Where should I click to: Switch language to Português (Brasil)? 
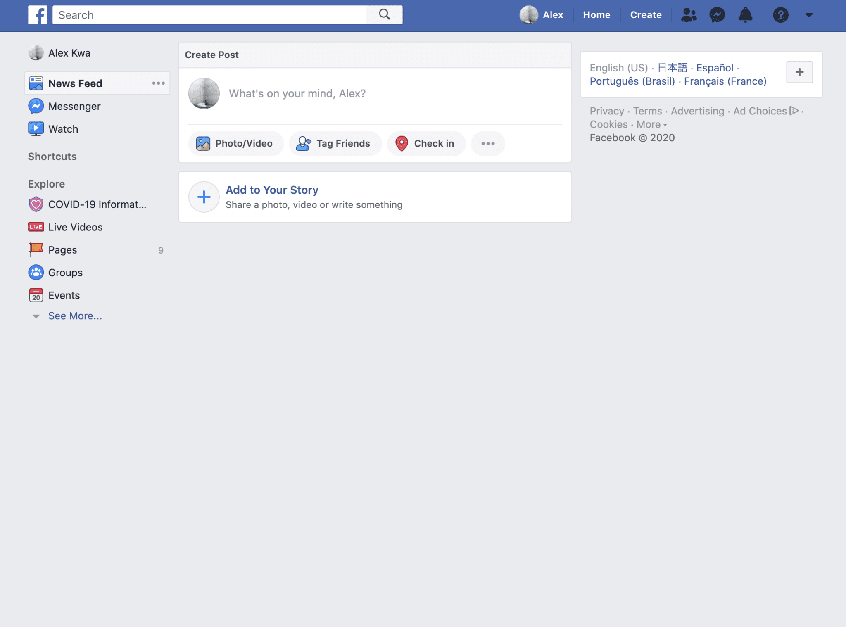coord(632,81)
